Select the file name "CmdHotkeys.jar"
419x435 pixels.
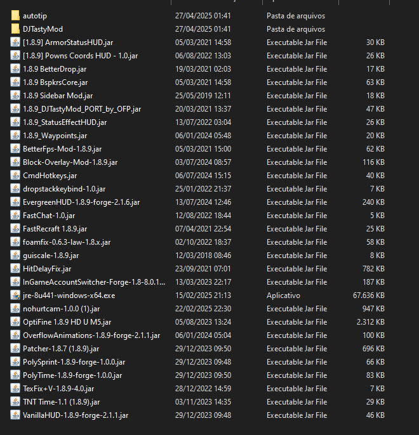50,176
